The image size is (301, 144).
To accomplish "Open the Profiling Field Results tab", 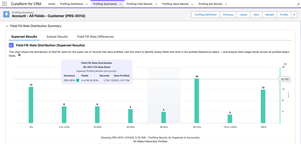I will [x=139, y=4].
